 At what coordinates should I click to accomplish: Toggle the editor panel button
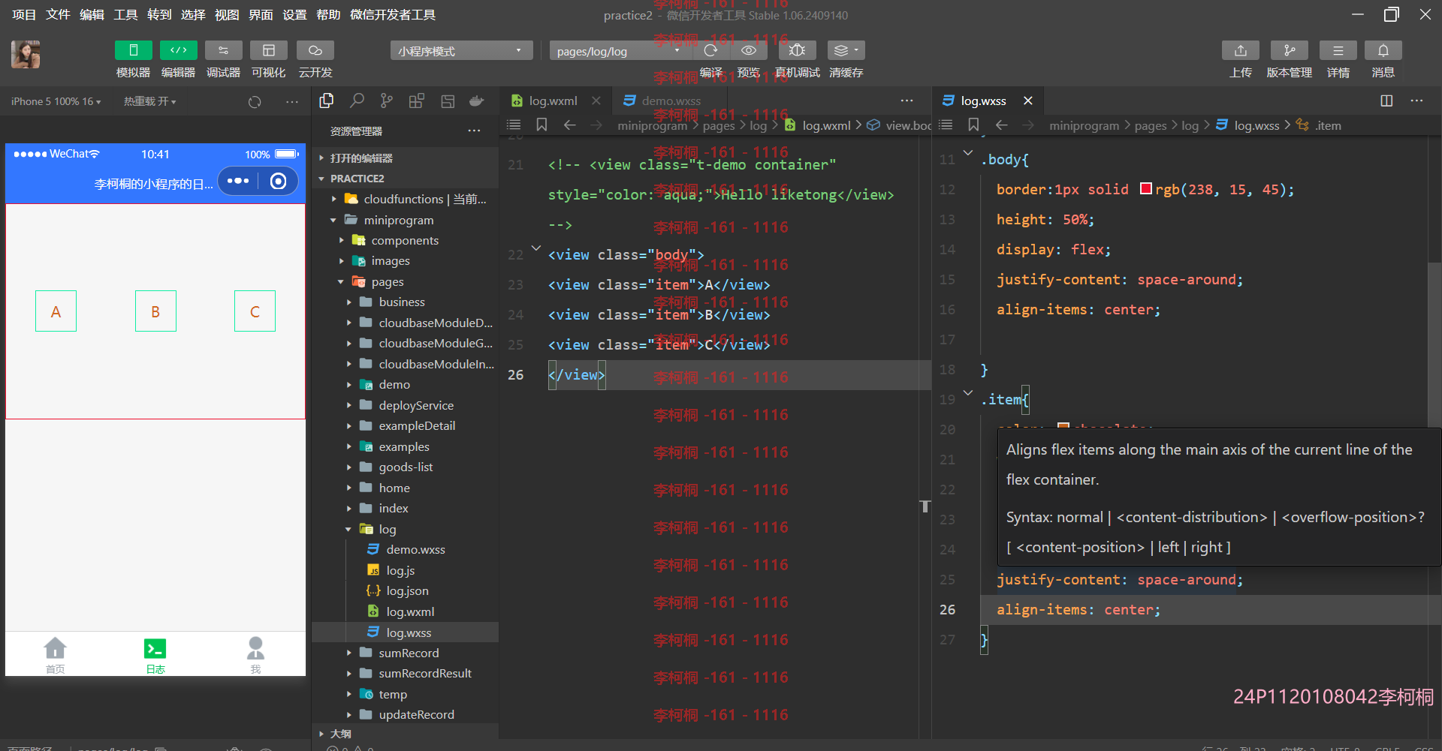point(178,50)
